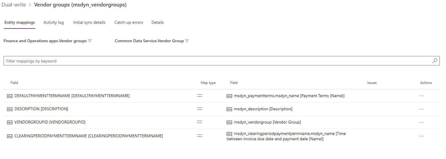Click map type icon for DEFAULTPAYMENTTERMNAME row
This screenshot has width=446, height=159.
coord(200,96)
